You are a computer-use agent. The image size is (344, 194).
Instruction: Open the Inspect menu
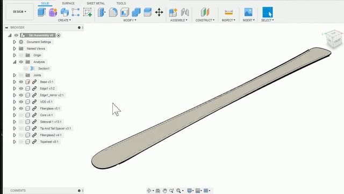(228, 20)
